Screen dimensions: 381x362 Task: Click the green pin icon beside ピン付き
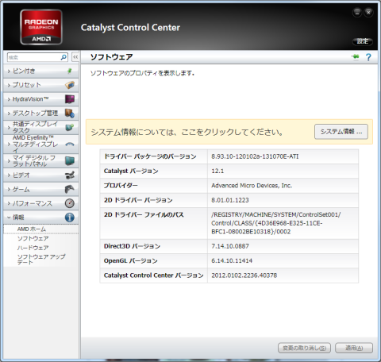point(70,71)
